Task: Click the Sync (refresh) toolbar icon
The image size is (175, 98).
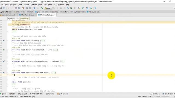Action: click(x=4, y=8)
